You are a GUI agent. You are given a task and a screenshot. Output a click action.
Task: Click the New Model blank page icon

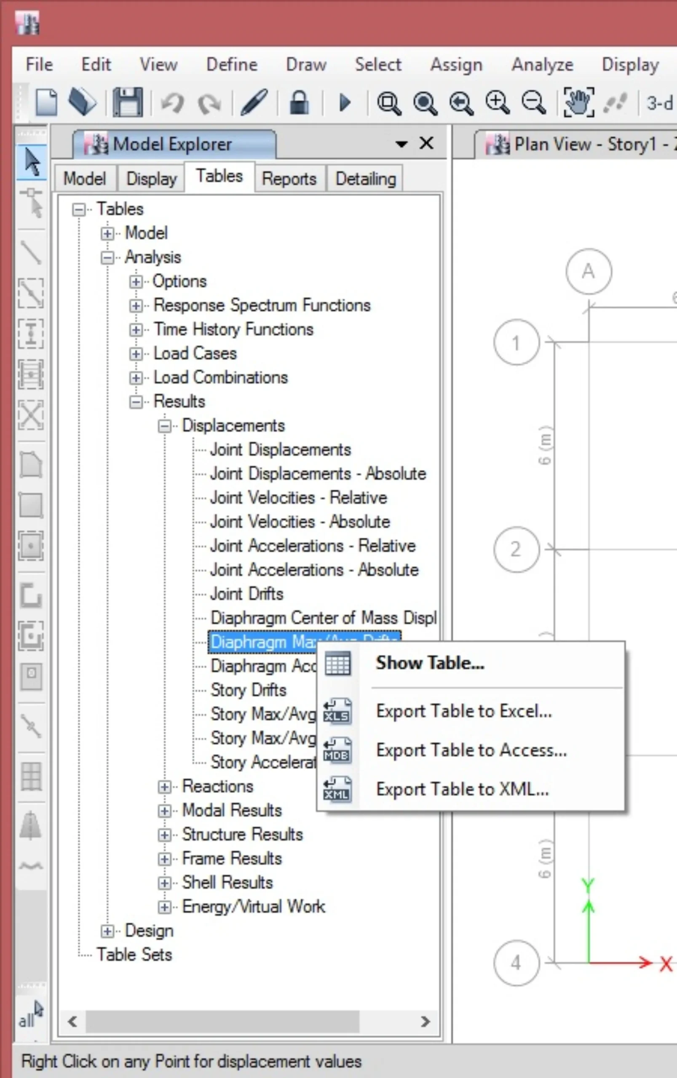pyautogui.click(x=47, y=102)
